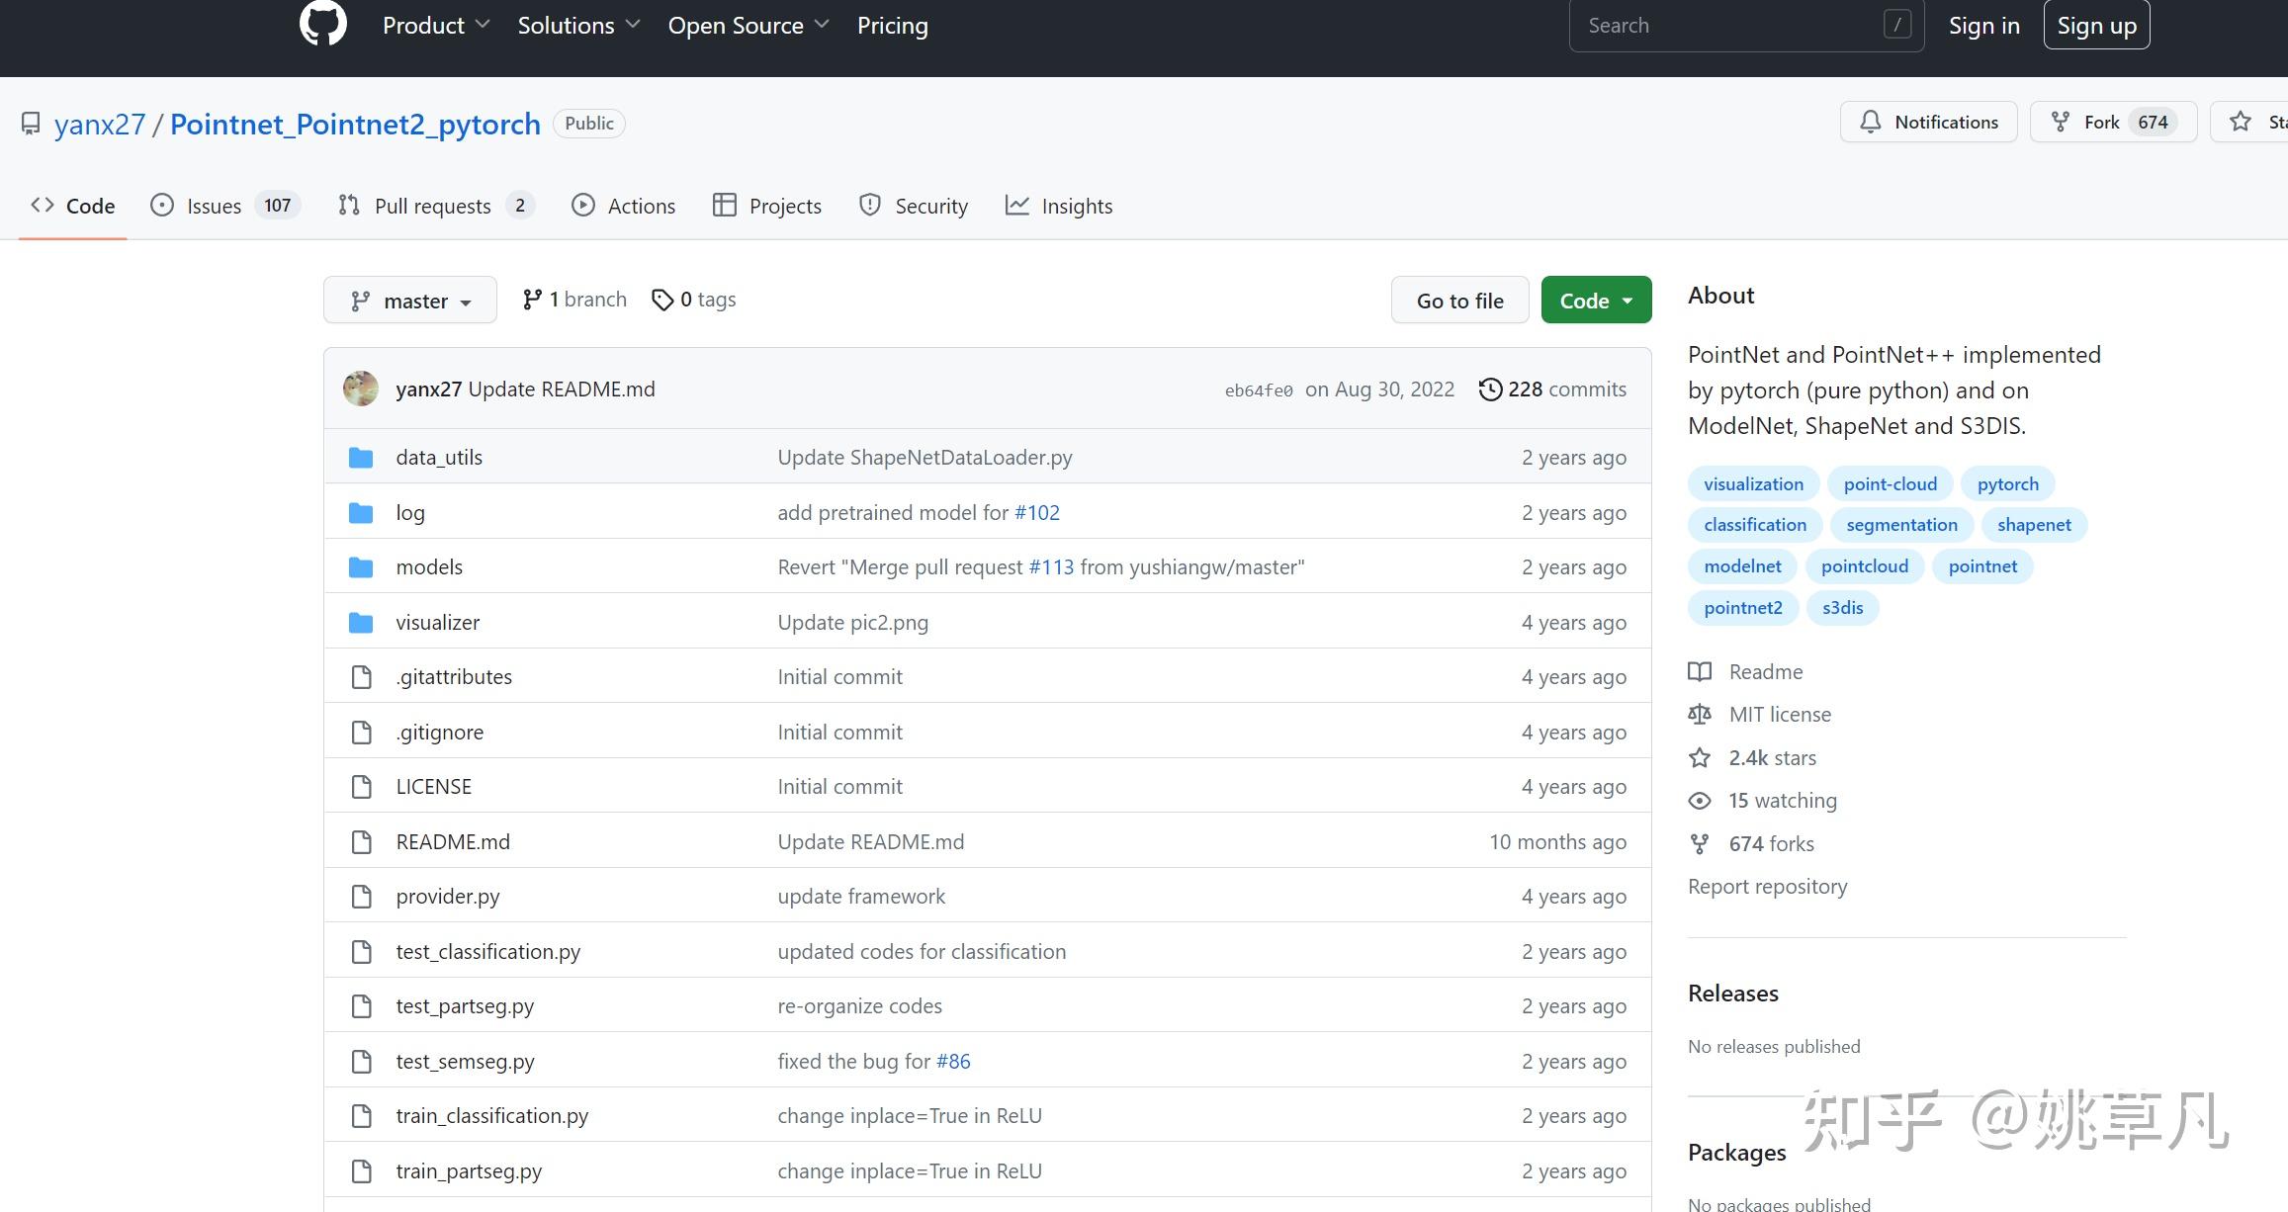Viewport: 2288px width, 1212px height.
Task: Click the .gitattributes file icon
Action: [362, 677]
